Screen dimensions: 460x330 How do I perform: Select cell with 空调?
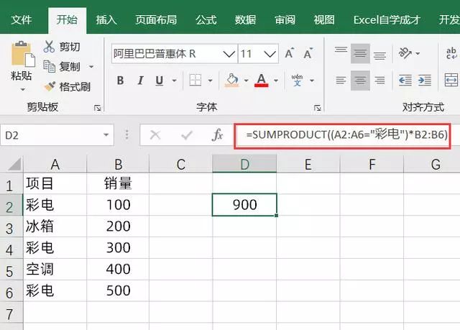click(55, 270)
